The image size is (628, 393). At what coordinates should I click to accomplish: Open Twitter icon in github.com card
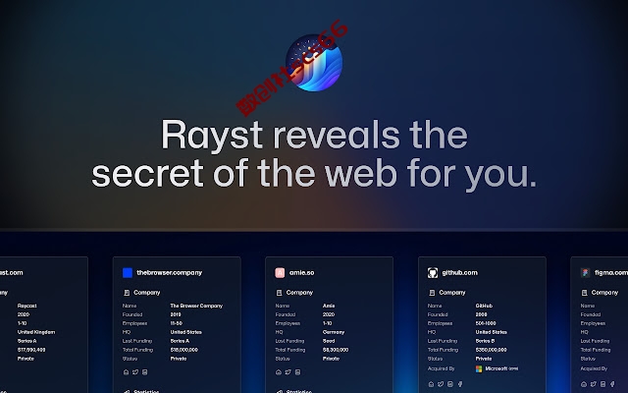tap(441, 384)
